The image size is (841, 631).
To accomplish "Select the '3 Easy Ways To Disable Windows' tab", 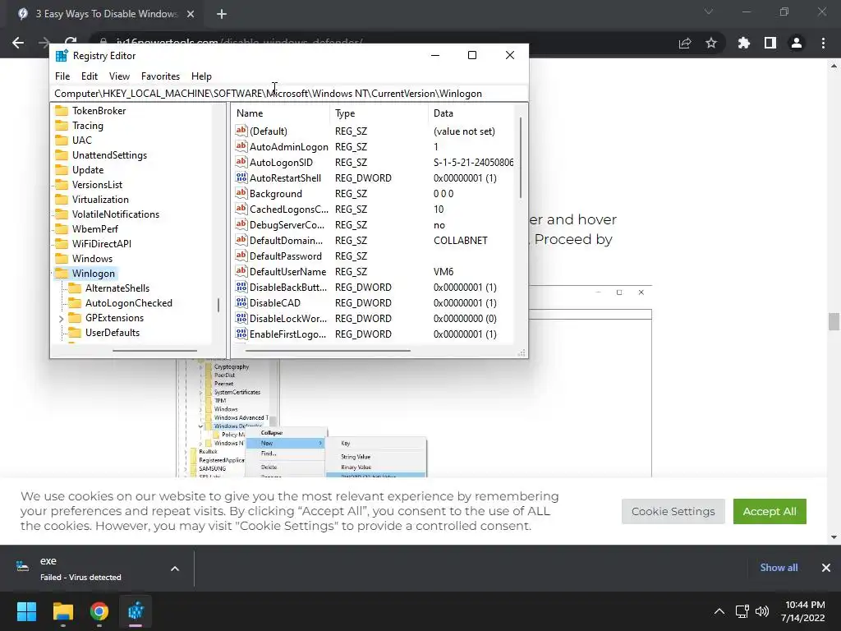I will click(106, 14).
